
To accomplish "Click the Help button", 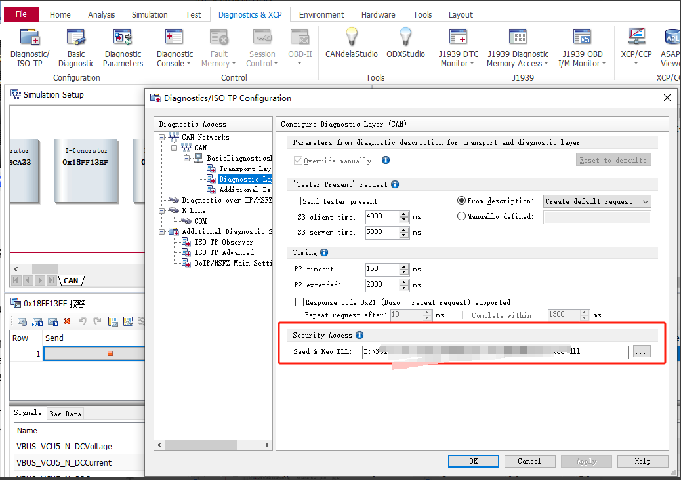I will [642, 461].
